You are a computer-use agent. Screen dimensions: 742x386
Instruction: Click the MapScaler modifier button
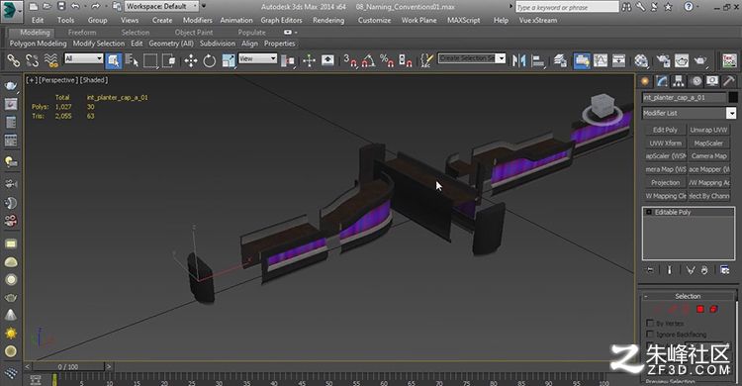pyautogui.click(x=708, y=144)
